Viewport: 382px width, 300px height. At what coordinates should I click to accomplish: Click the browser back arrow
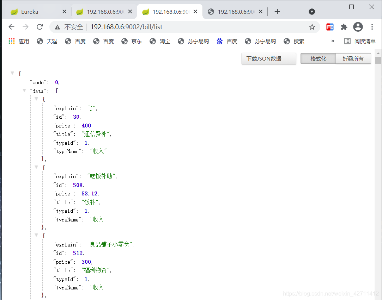[x=11, y=27]
